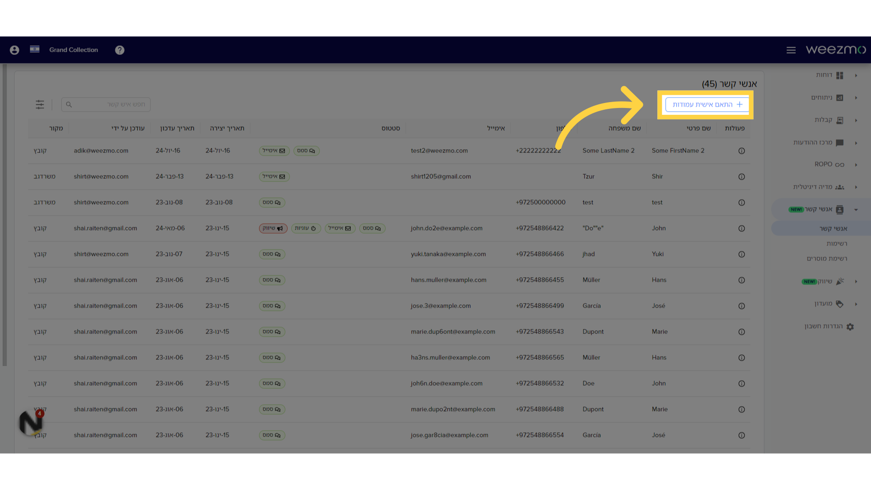Open info icon for marie.dupo2nt@example.com row
871x490 pixels.
742,409
